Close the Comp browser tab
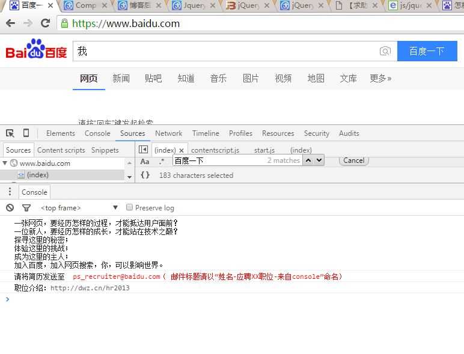 [104, 5]
